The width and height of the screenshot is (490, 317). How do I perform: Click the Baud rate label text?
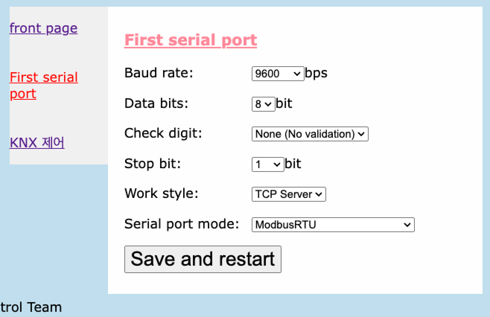[x=159, y=73]
